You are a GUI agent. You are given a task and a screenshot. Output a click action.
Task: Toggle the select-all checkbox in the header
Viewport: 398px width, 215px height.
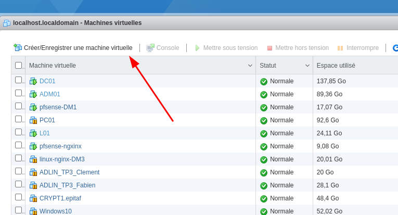click(x=19, y=66)
